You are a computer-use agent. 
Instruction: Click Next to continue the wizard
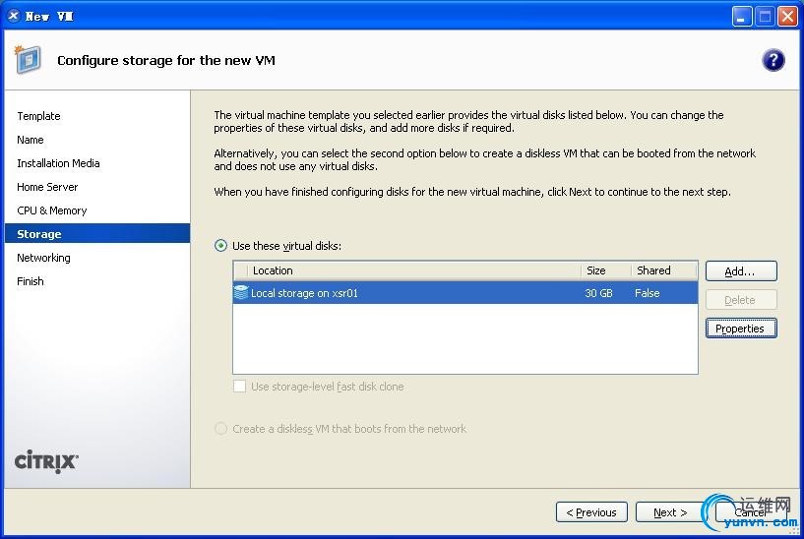[670, 512]
